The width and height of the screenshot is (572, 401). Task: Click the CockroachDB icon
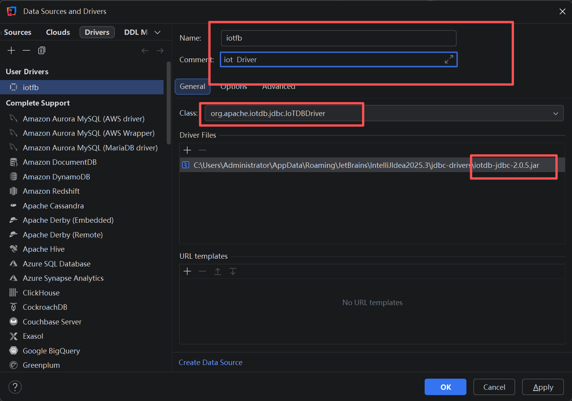pos(14,307)
